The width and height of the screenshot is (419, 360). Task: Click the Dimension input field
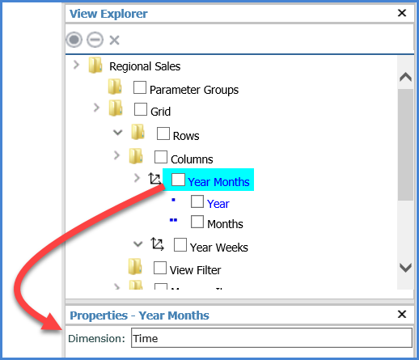tap(272, 338)
